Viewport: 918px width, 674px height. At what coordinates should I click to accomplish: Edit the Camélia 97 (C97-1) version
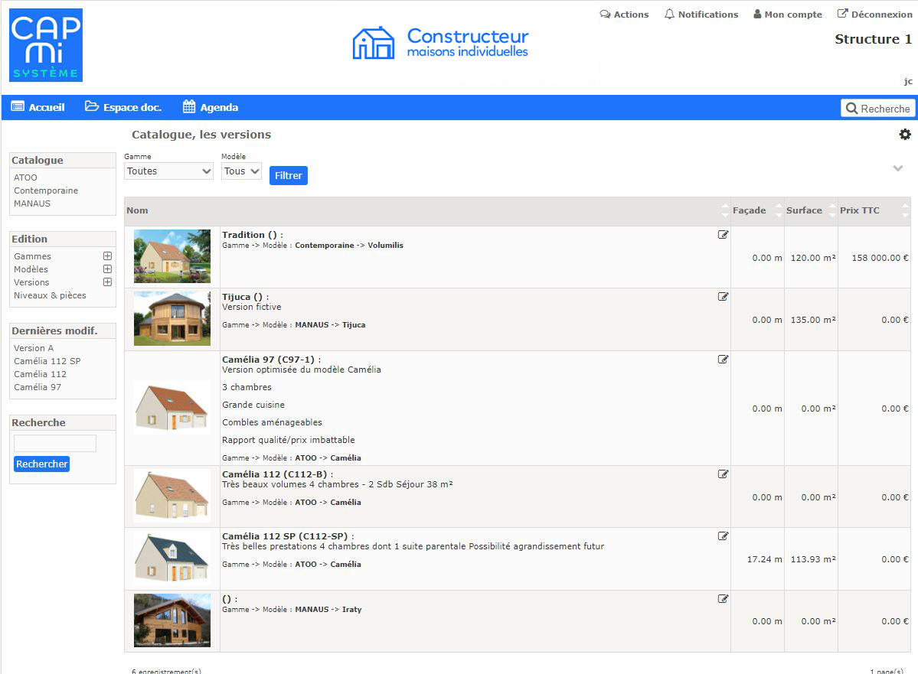pos(723,360)
